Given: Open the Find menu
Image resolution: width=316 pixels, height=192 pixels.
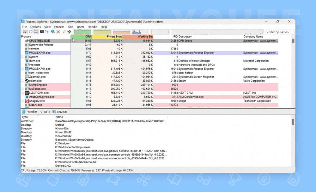Looking at the screenshot, I should pyautogui.click(x=70, y=27).
